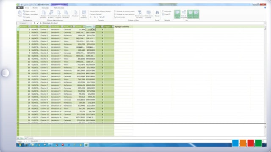
Task: Open Formato dropdown in ribbon
Action: [x=96, y=14]
